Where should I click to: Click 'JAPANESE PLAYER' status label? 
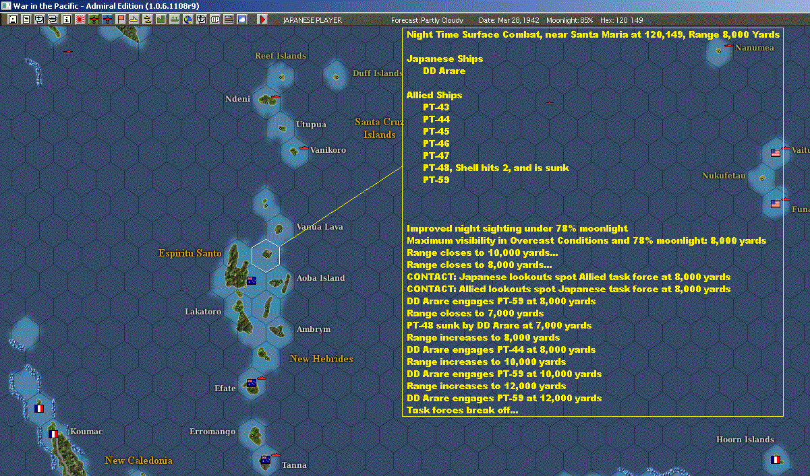pyautogui.click(x=312, y=20)
